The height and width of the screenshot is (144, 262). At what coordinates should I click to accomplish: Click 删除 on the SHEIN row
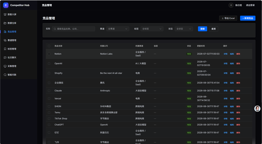coord(238,106)
